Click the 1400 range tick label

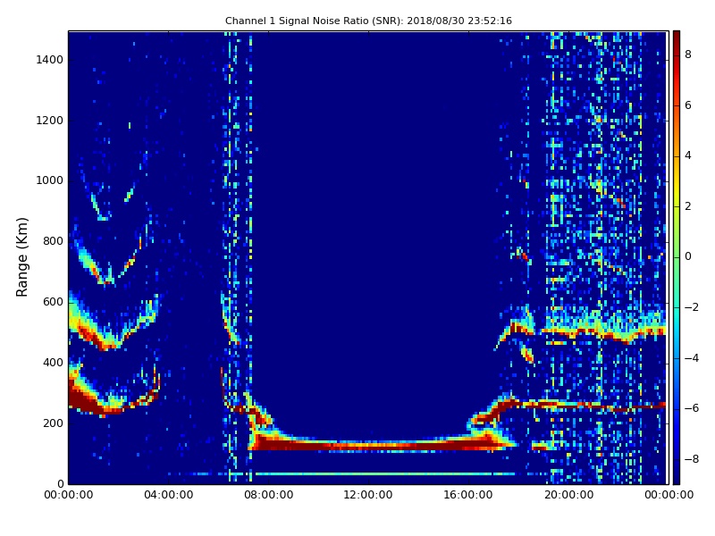pyautogui.click(x=50, y=60)
